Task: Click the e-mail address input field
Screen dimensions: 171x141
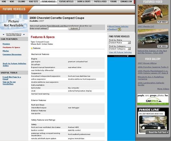Action: (58, 29)
